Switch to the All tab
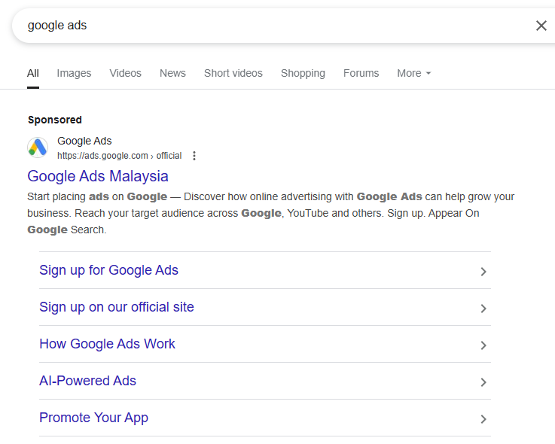The height and width of the screenshot is (444, 555). [33, 73]
